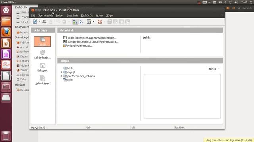
Task: Click the Open database object icon
Action: pos(110,22)
